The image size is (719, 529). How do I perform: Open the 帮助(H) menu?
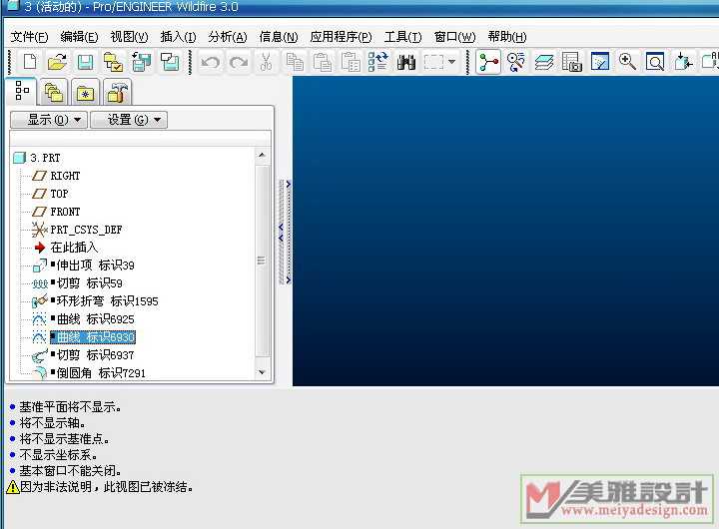507,37
